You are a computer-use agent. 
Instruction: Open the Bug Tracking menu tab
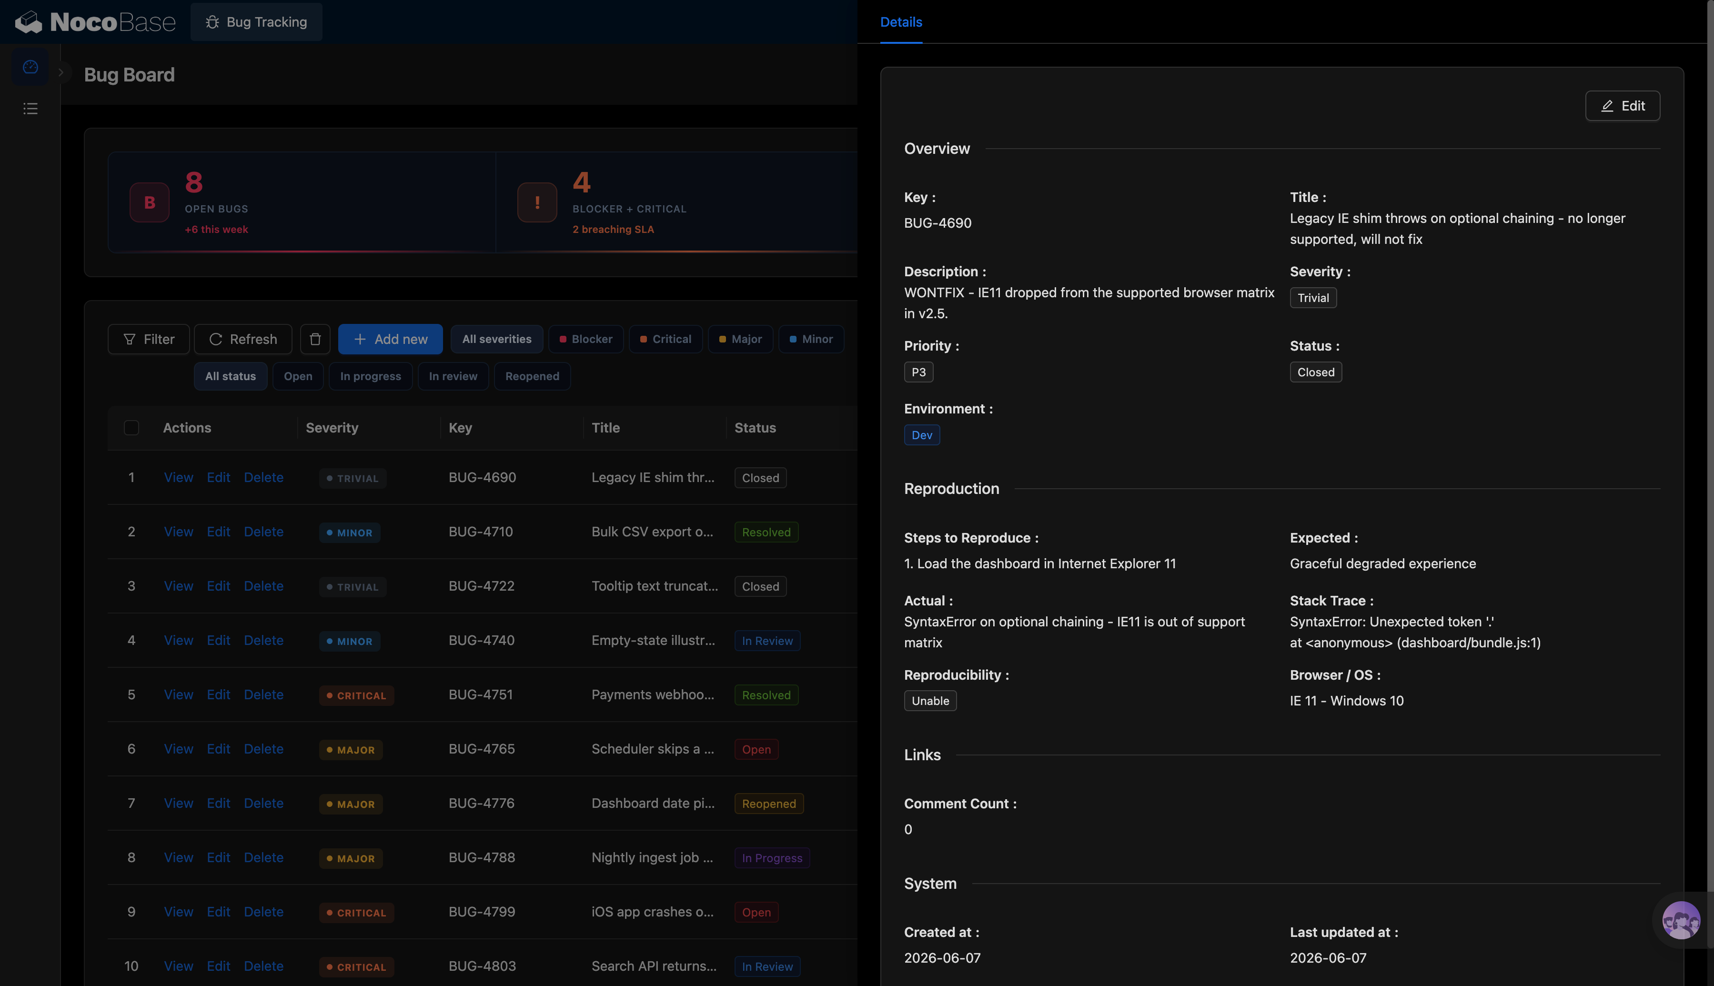[x=256, y=21]
